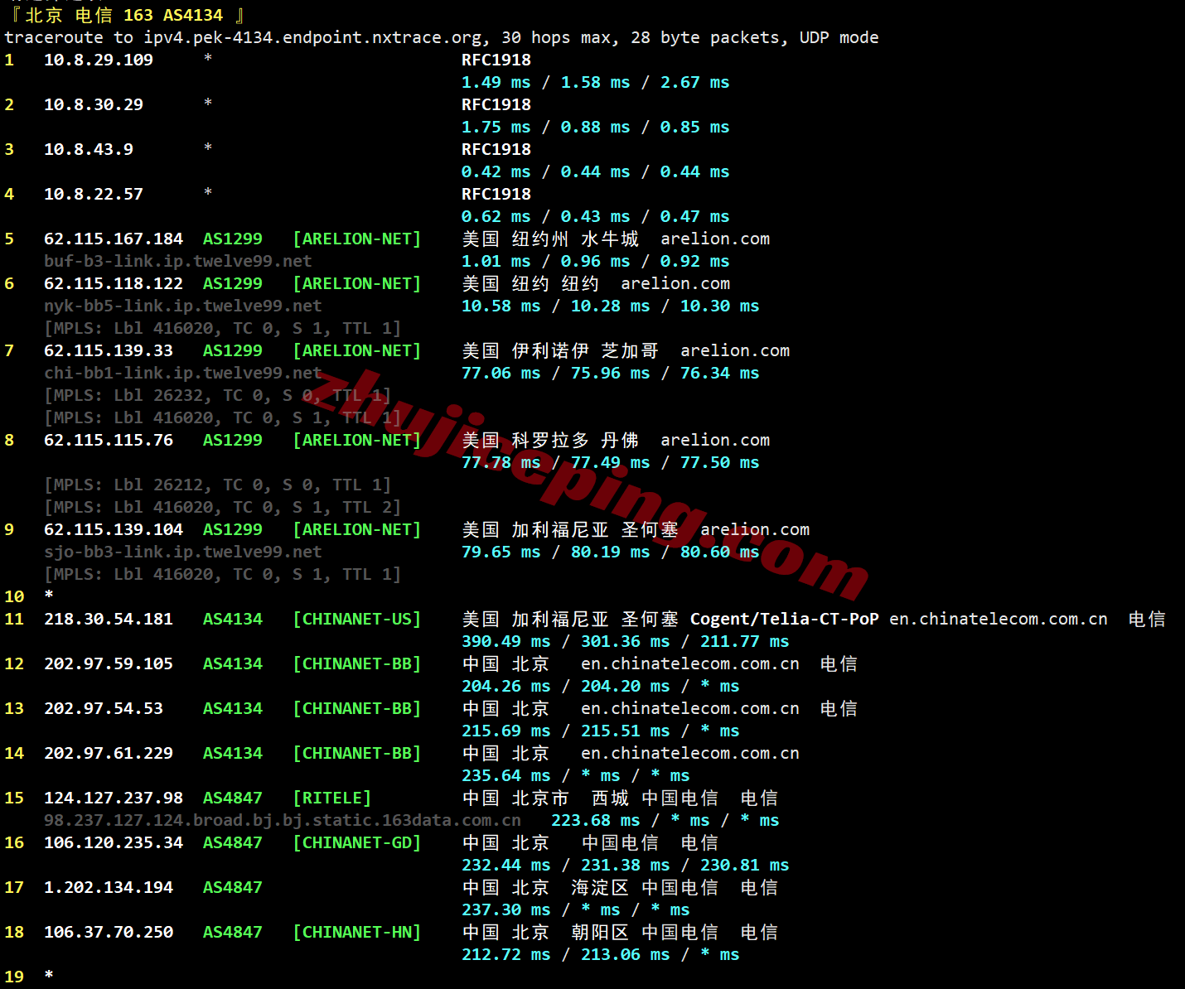Click the IP address 62.115.167.184
This screenshot has height=989, width=1185.
(x=114, y=239)
